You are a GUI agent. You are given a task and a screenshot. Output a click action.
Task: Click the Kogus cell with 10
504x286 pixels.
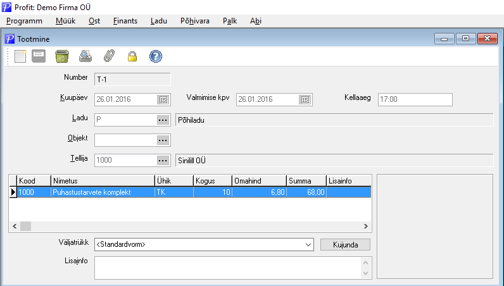point(213,192)
